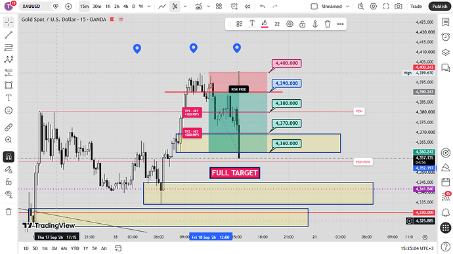Create an alert from top toolbar
The width and height of the screenshot is (453, 254).
(x=234, y=6)
